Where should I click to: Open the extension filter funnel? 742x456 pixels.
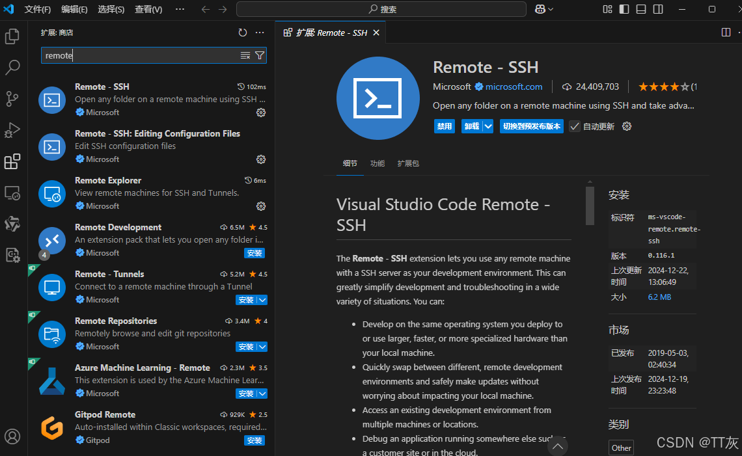tap(260, 55)
